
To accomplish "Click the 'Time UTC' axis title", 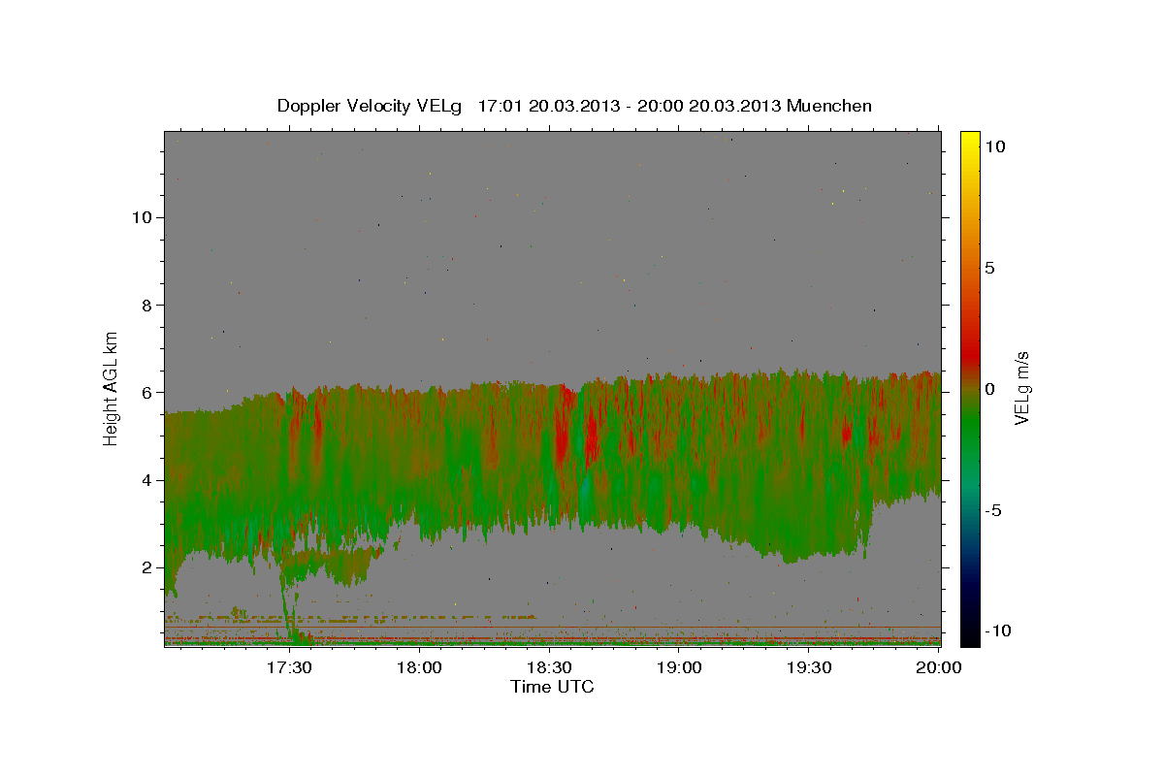I will pos(552,687).
